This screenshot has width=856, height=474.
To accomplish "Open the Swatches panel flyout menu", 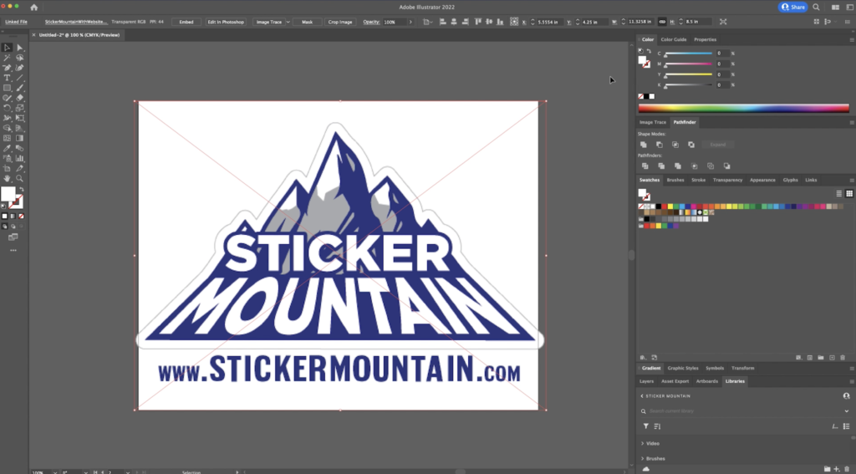I will point(852,181).
